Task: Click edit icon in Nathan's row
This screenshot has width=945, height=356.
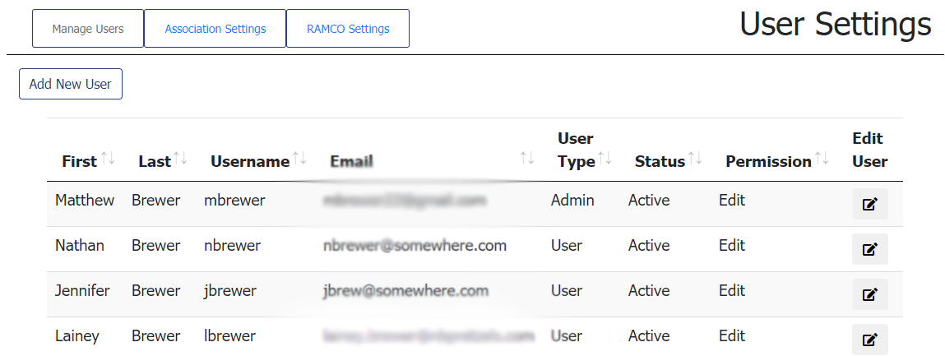Action: (869, 249)
